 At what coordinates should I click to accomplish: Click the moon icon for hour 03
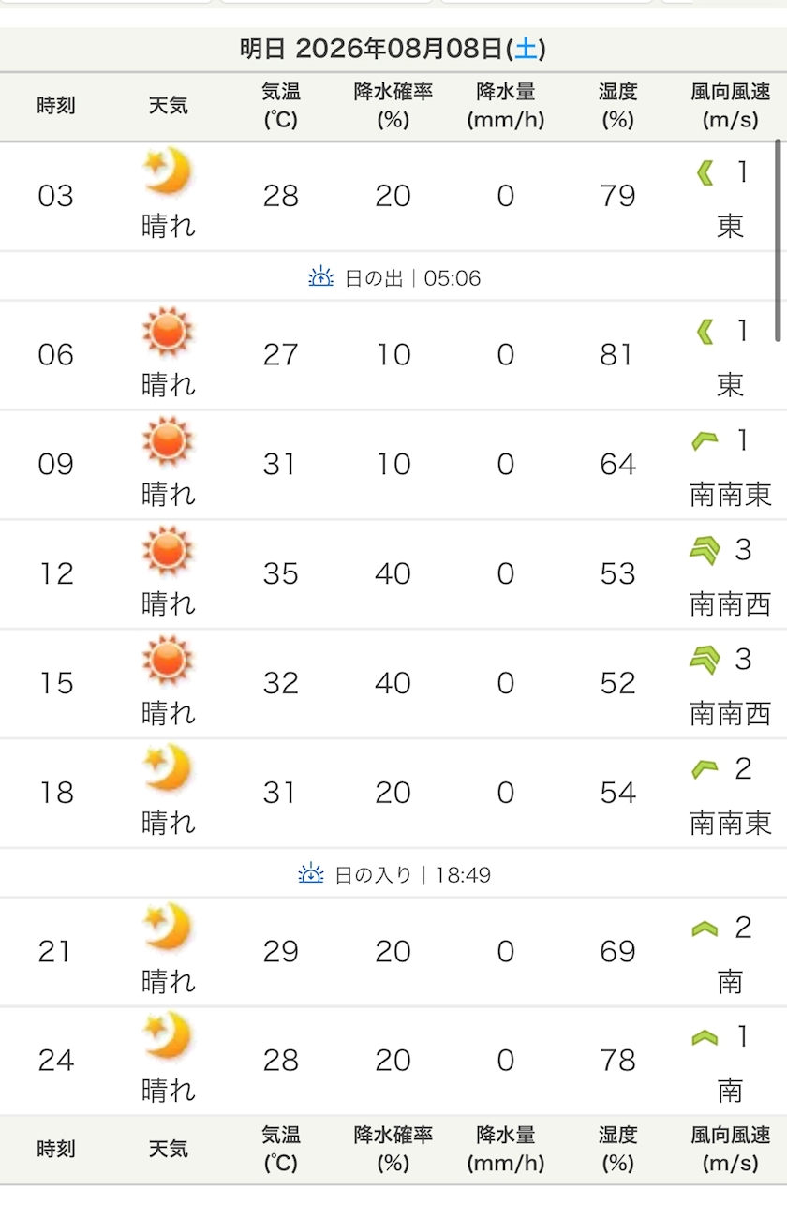pyautogui.click(x=168, y=171)
